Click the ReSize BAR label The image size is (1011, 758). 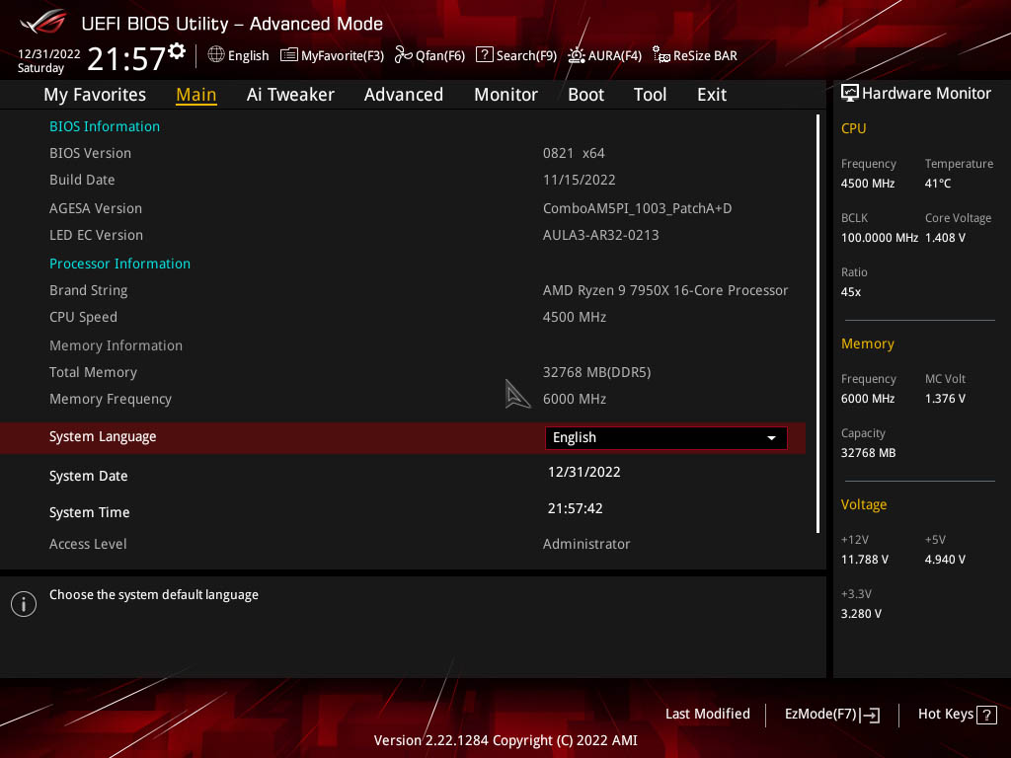pos(705,55)
